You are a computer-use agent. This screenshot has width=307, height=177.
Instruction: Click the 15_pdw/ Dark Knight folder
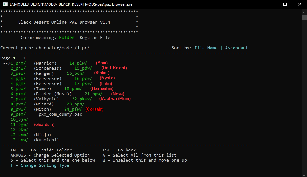click(x=83, y=68)
